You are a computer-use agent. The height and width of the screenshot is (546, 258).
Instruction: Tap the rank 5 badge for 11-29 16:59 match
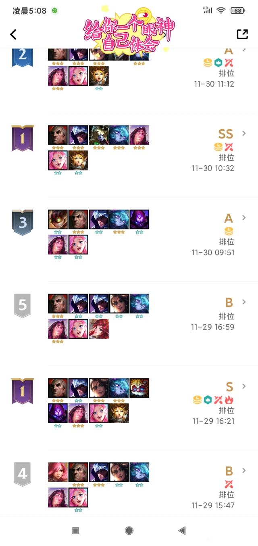click(x=23, y=305)
